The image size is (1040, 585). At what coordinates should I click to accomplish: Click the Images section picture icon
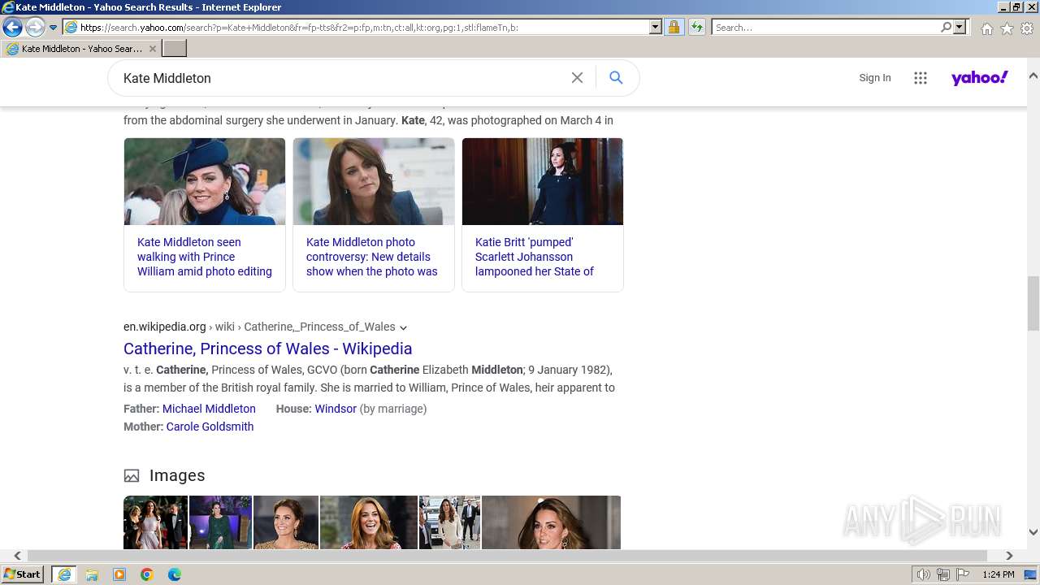click(132, 476)
